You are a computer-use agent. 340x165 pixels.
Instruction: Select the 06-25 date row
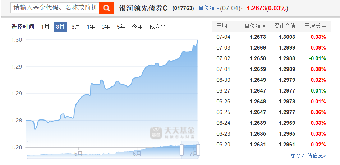(x=271, y=112)
